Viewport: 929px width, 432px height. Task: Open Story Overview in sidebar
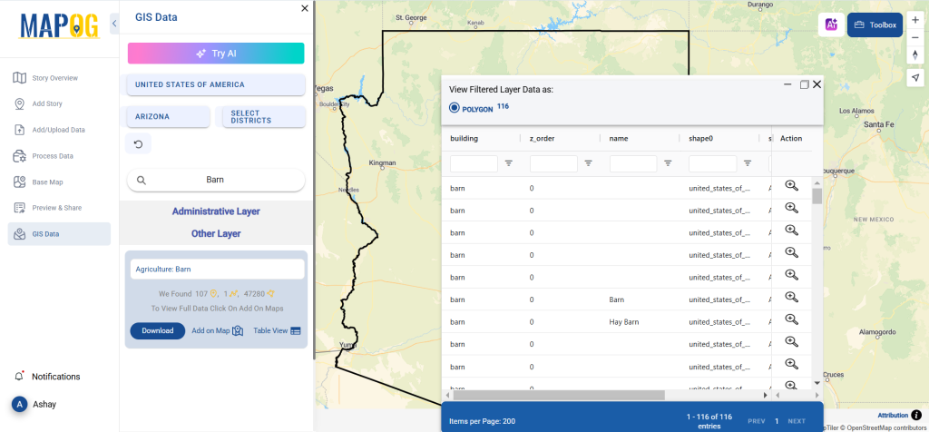[54, 78]
